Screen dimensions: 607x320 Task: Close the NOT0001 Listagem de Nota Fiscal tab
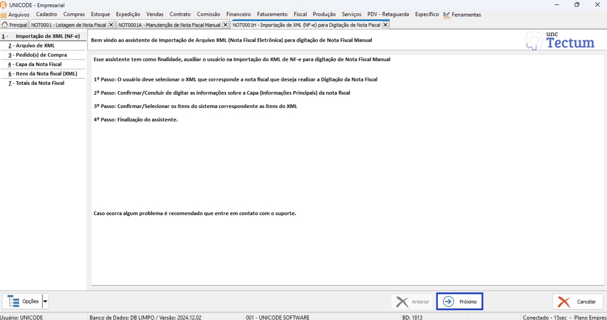111,25
